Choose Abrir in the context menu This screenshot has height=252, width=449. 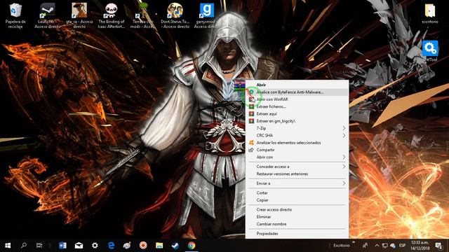click(297, 85)
